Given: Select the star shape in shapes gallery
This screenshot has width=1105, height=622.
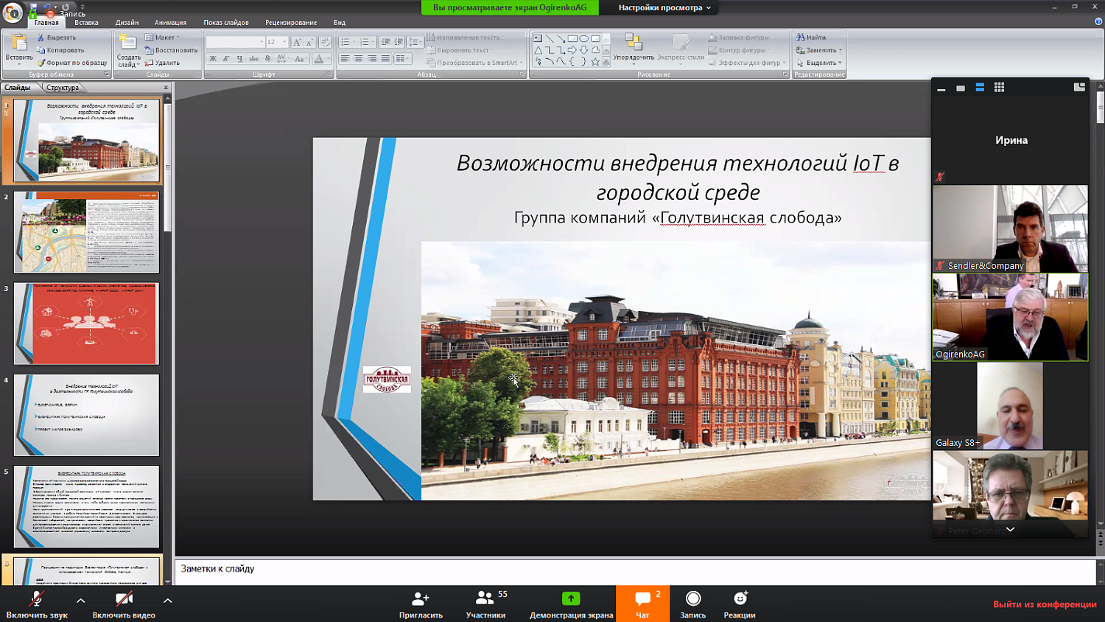Looking at the screenshot, I should click(595, 62).
